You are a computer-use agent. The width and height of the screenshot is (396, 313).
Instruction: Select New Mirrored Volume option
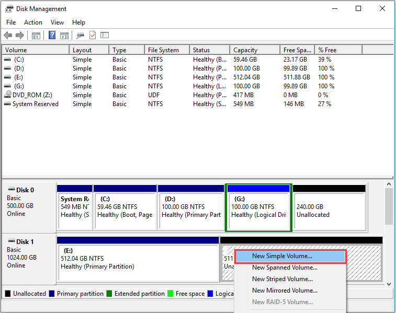pos(285,291)
